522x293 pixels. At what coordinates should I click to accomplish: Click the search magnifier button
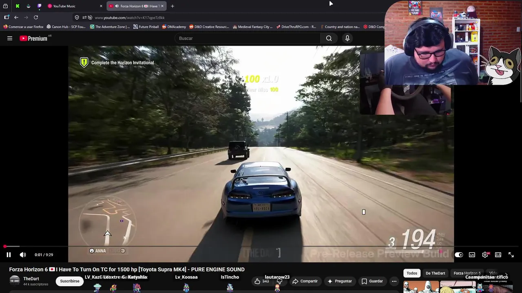pyautogui.click(x=329, y=38)
